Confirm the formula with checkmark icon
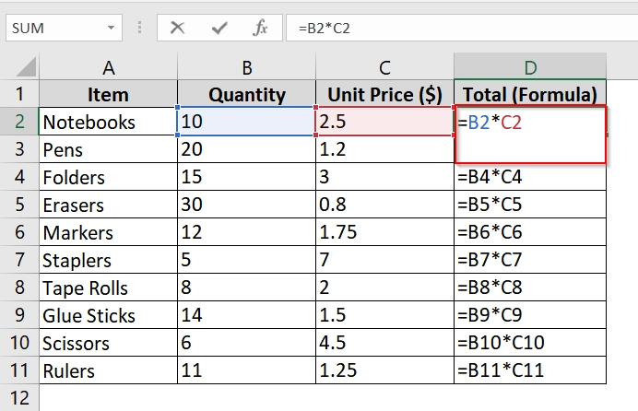Viewport: 638px width, 411px height. point(219,28)
